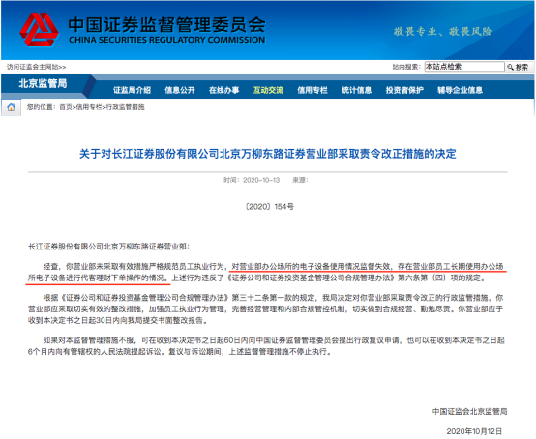Click the document number (2020) 154号
The image size is (536, 439).
point(269,207)
